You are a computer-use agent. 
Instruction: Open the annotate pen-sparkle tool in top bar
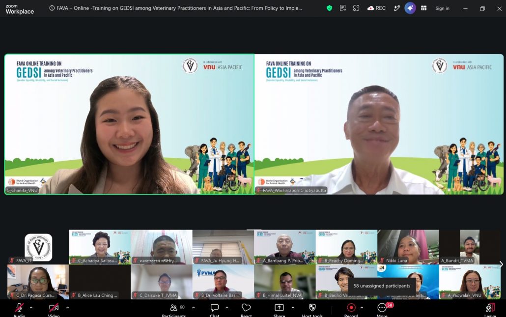(x=396, y=8)
